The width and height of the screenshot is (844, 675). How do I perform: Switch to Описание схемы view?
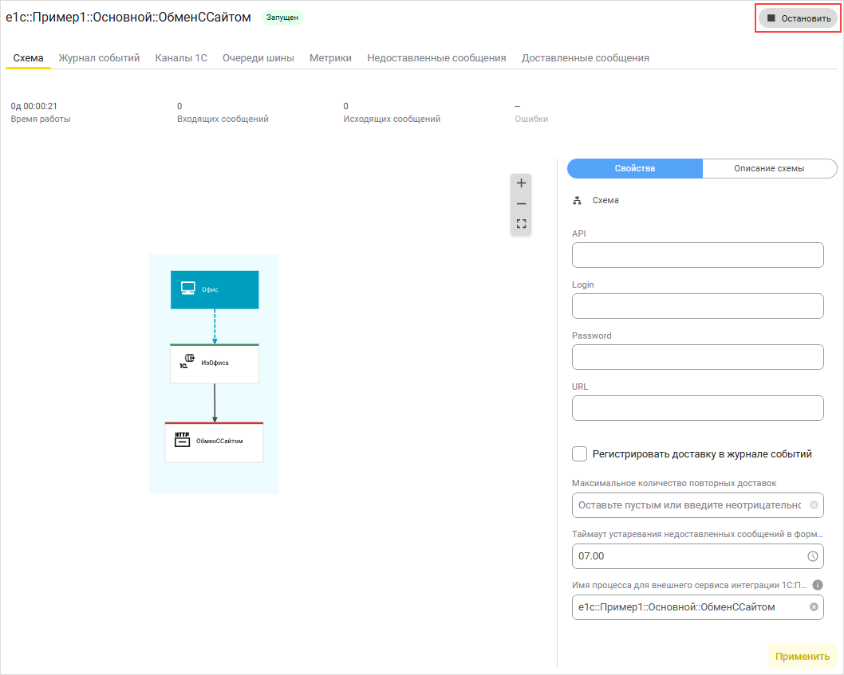(769, 168)
